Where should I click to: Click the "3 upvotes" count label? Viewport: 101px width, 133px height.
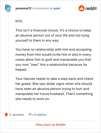[x=17, y=115]
